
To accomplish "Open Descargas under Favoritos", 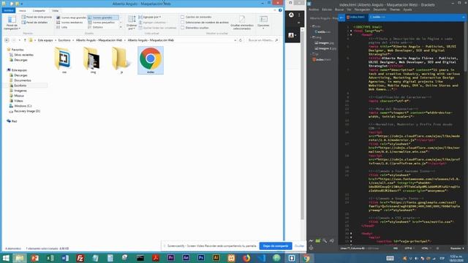I will tap(20, 60).
